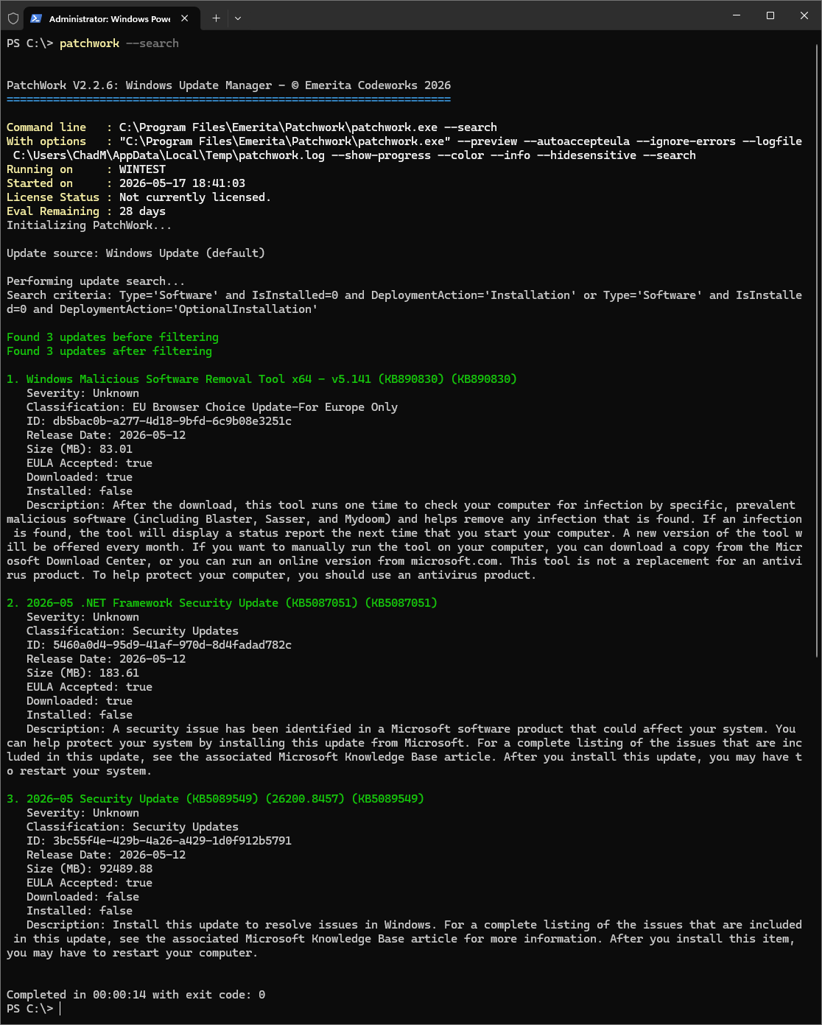Click 'Performing update search...' line
The width and height of the screenshot is (822, 1025).
[96, 281]
